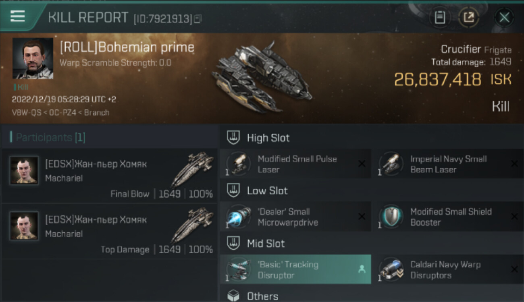This screenshot has height=302, width=524.
Task: Copy the kill report ID
Action: (x=198, y=19)
